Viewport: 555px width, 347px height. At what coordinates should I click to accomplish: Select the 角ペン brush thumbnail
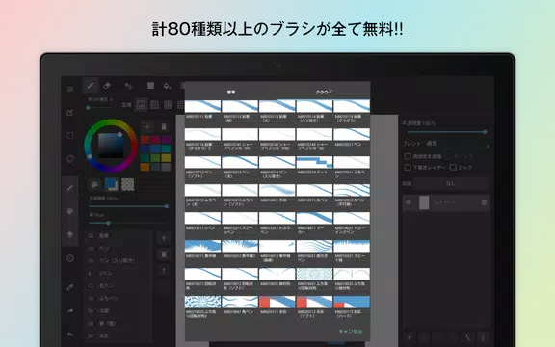pyautogui.click(x=240, y=302)
